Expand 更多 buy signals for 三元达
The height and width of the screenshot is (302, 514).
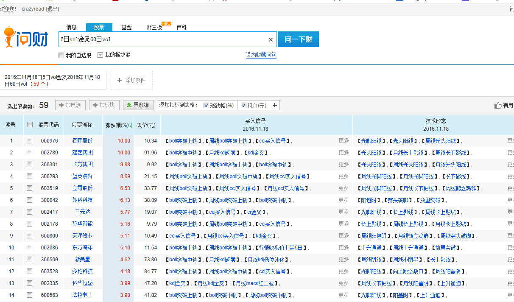coord(344,212)
